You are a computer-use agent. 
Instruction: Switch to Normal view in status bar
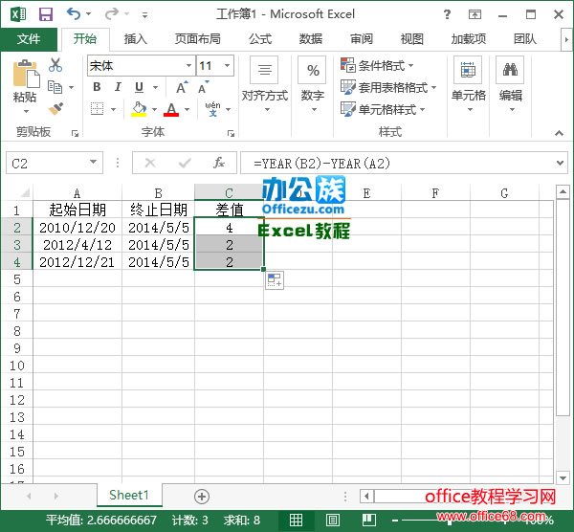click(x=296, y=520)
